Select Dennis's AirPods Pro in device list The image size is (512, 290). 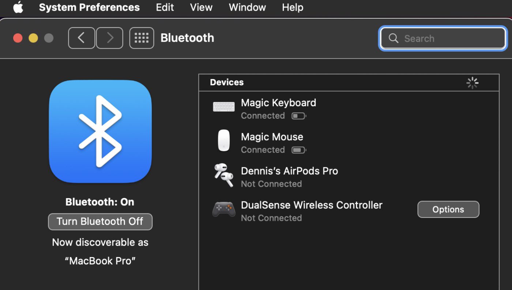coord(289,171)
